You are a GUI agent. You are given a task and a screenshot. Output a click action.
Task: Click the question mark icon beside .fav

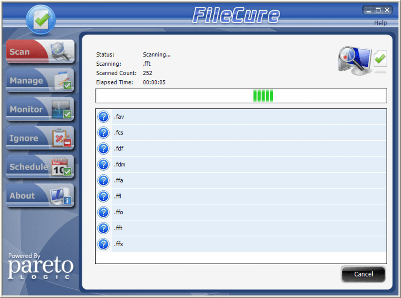click(x=103, y=117)
